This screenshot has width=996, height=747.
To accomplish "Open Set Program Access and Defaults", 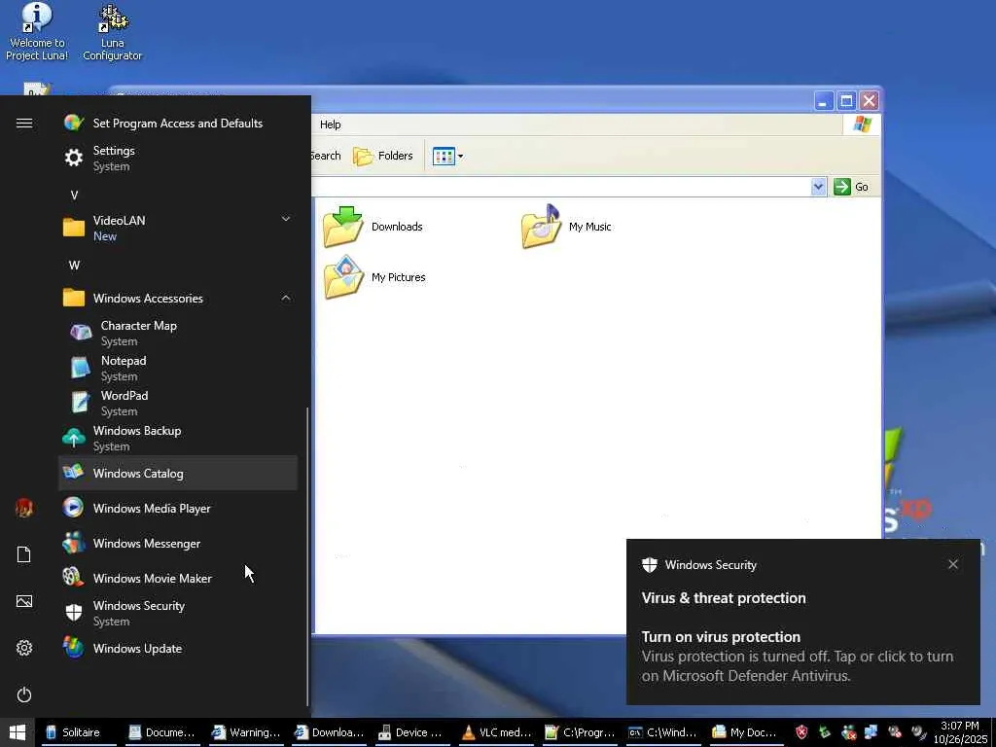I will (x=178, y=124).
